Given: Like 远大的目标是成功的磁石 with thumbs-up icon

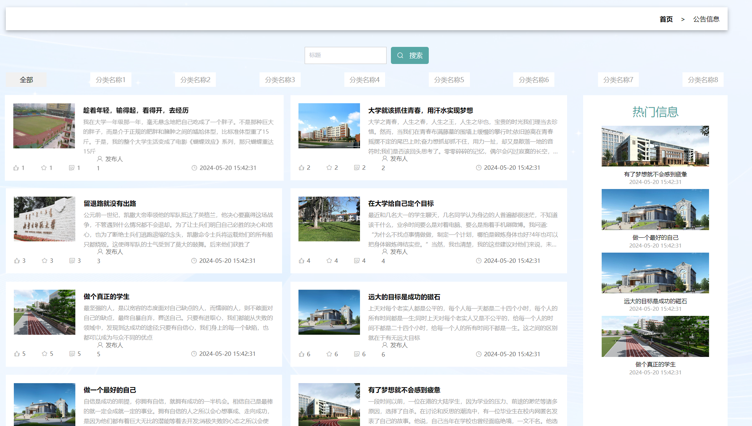Looking at the screenshot, I should pos(301,354).
